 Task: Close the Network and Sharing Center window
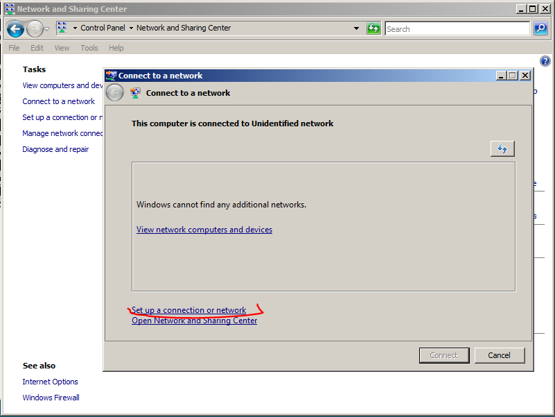(x=545, y=9)
